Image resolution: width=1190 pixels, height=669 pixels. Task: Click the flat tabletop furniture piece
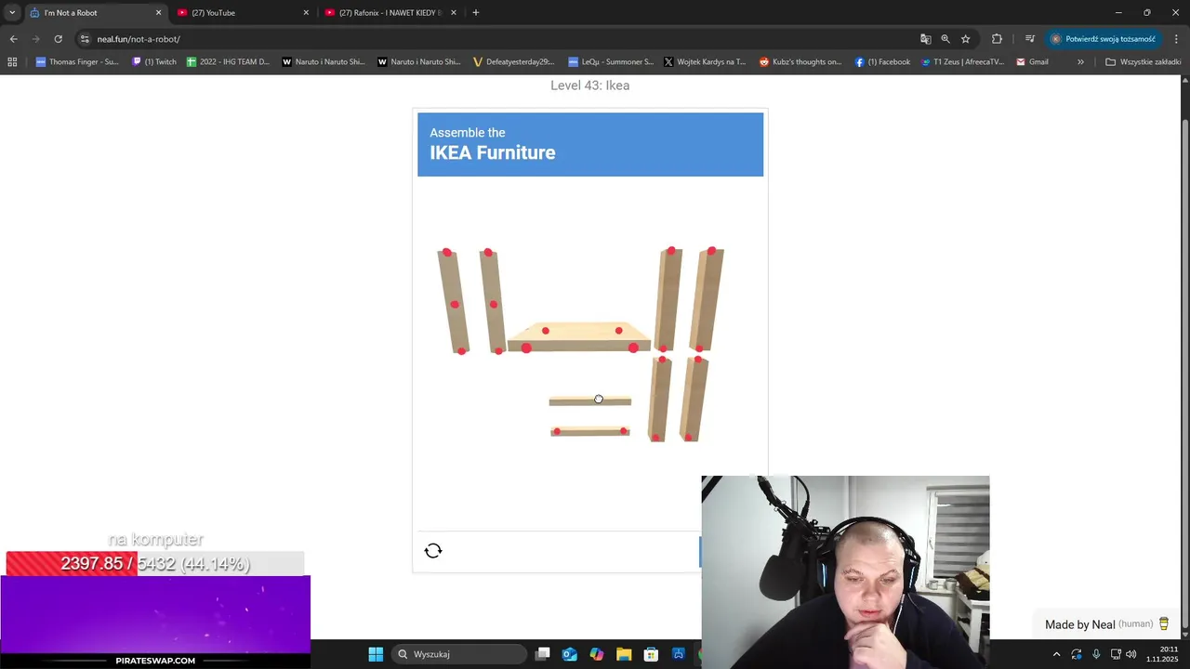(x=579, y=336)
